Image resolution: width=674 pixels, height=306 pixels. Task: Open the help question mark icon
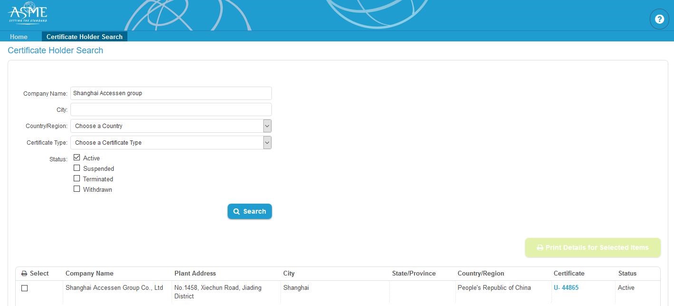coord(659,19)
